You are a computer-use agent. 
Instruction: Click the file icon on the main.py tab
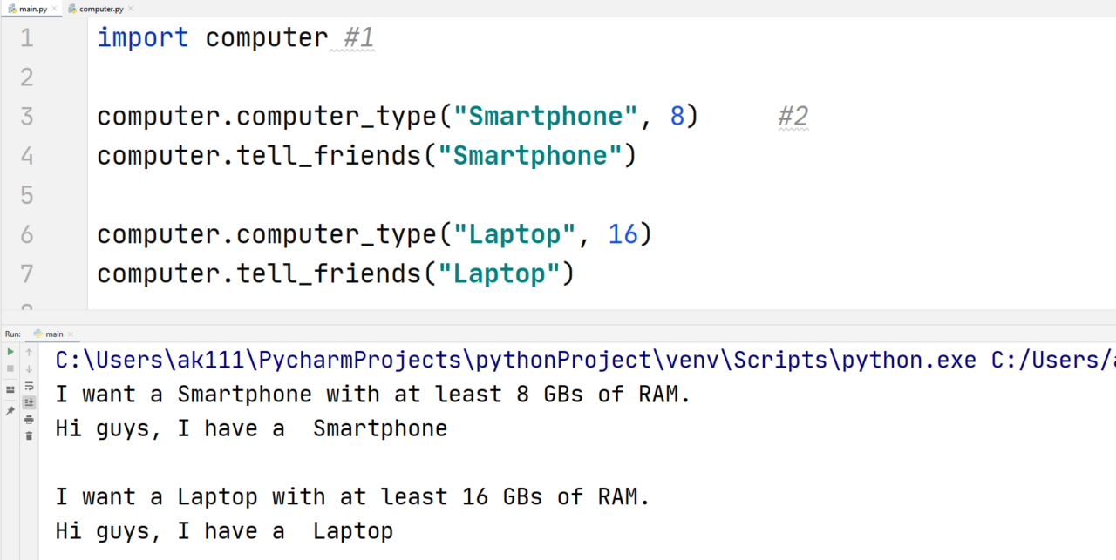pos(12,8)
